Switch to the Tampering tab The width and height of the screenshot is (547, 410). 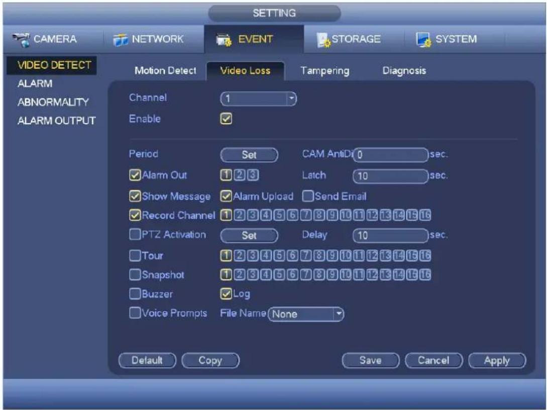pos(325,71)
